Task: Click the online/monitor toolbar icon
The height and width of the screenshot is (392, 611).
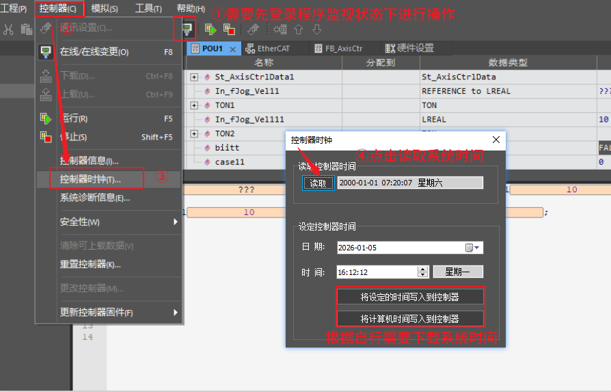Action: tap(187, 29)
